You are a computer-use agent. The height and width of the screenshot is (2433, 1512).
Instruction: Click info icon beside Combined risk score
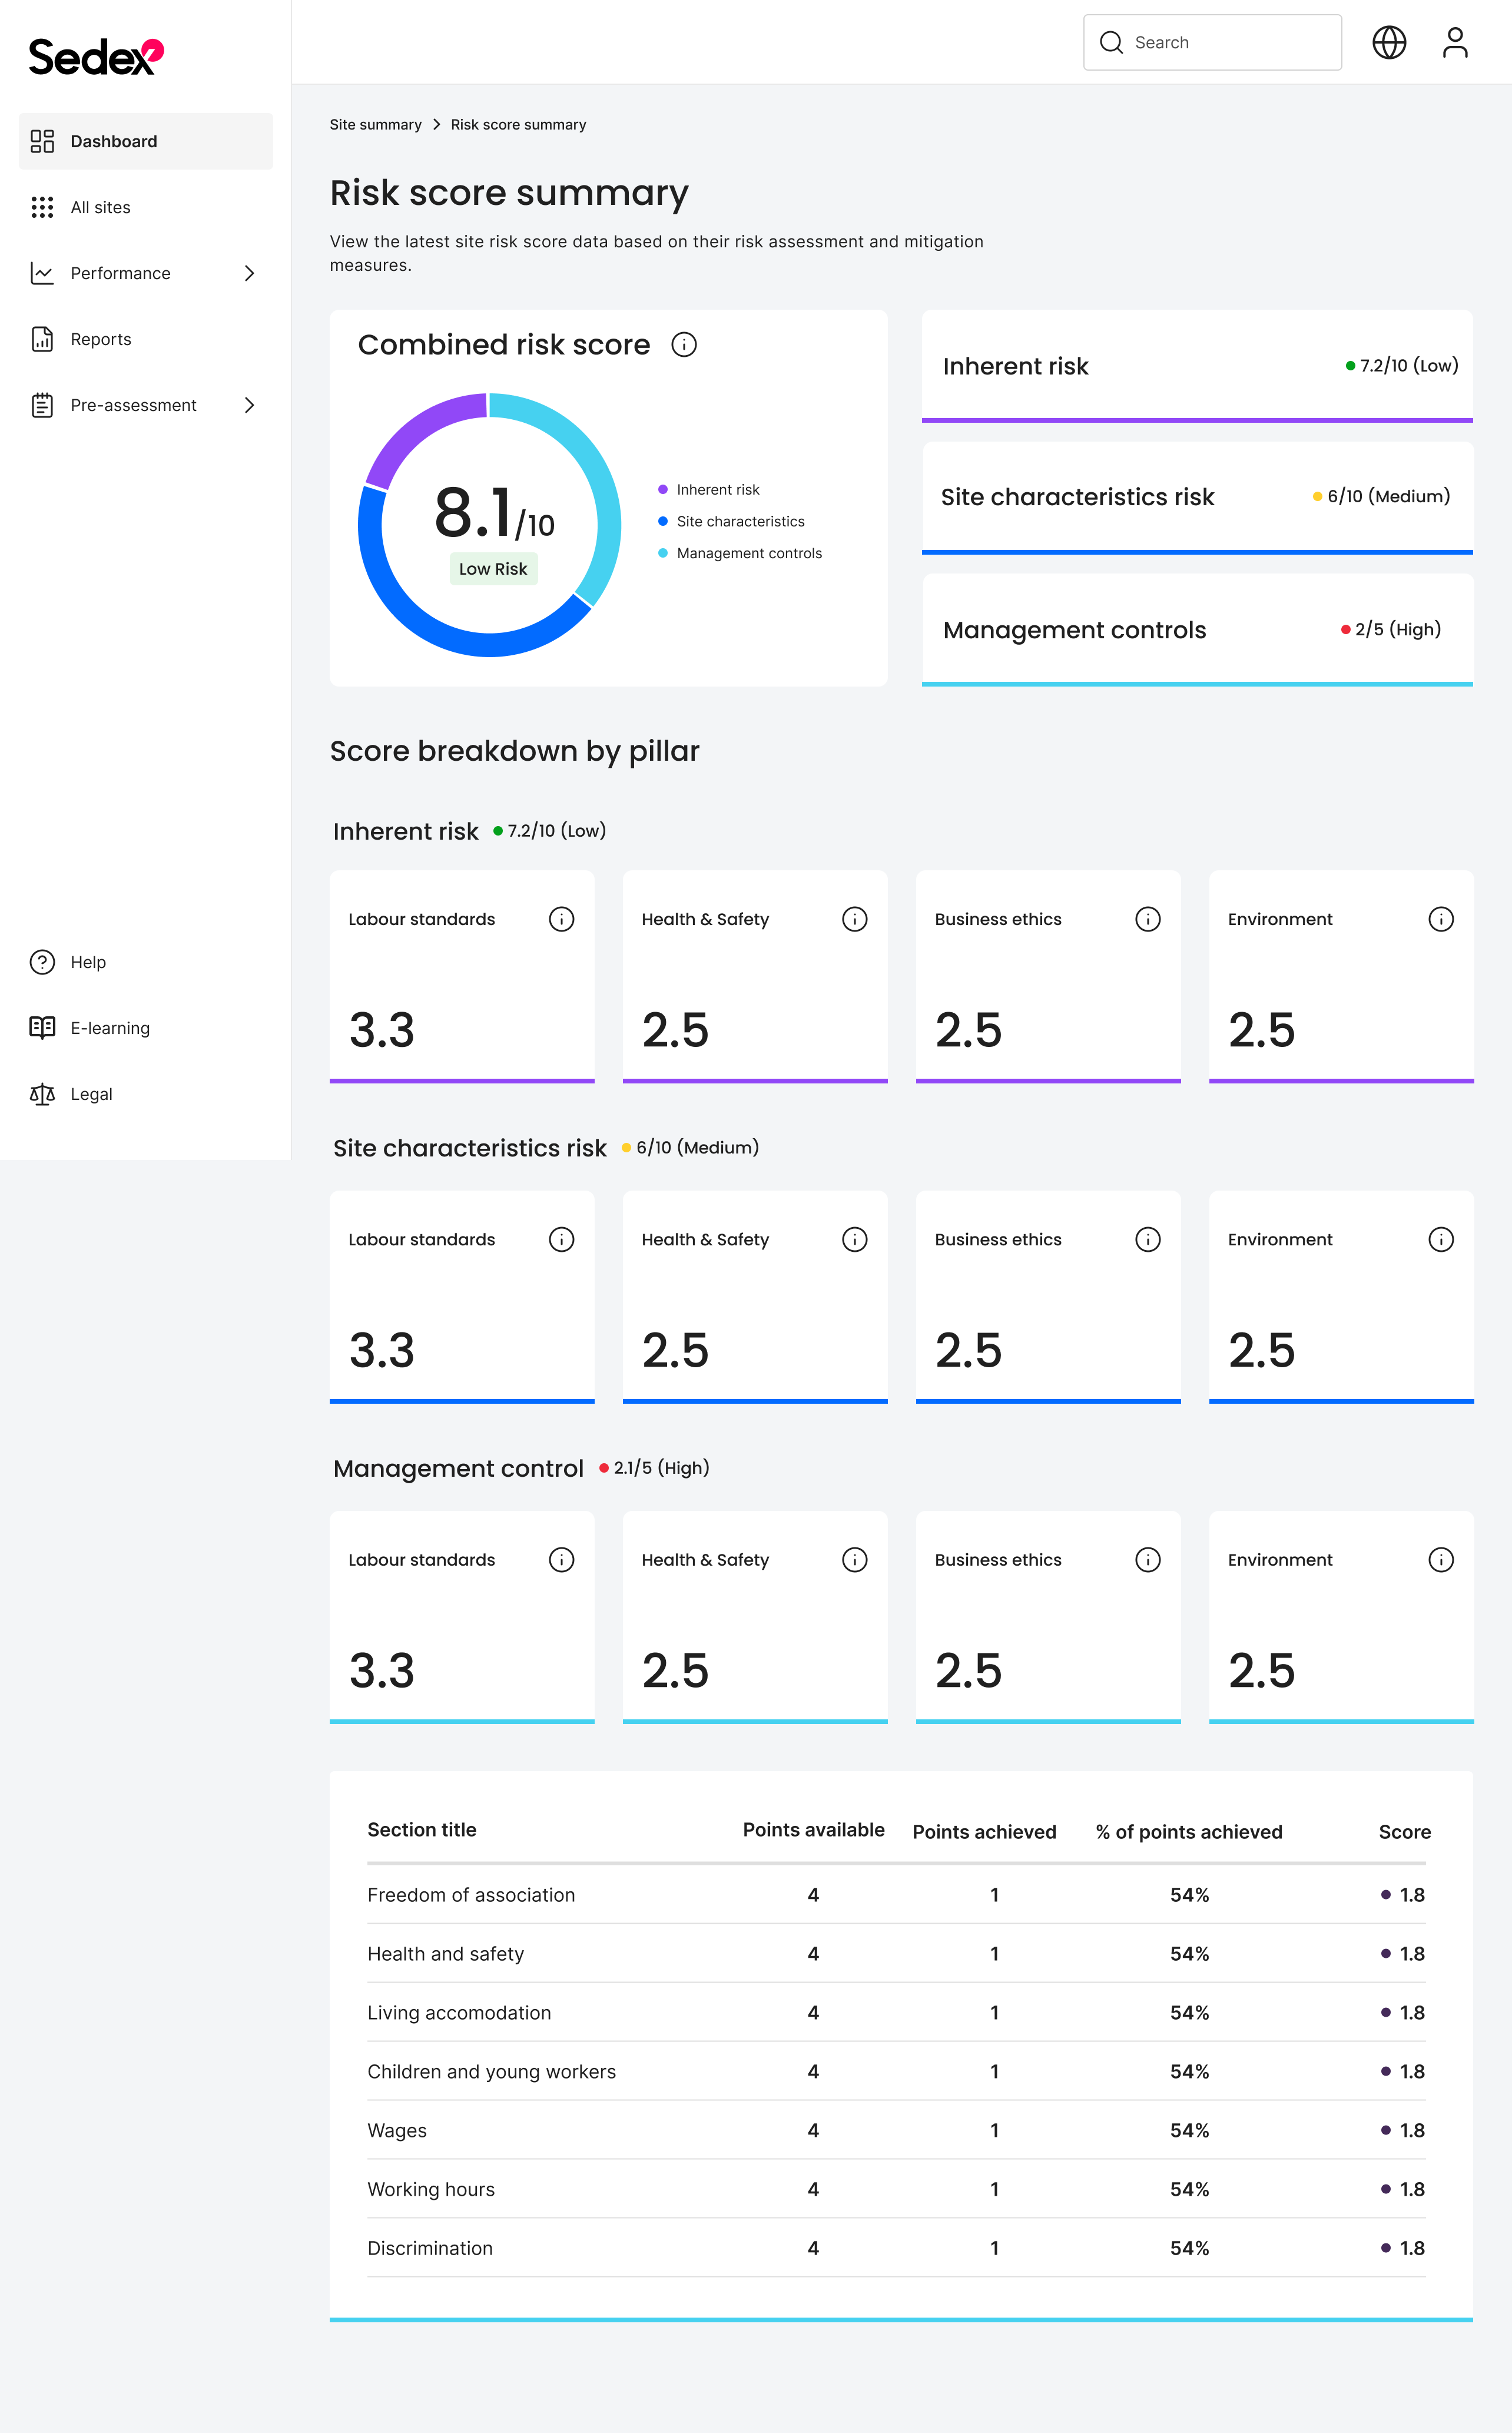click(684, 345)
